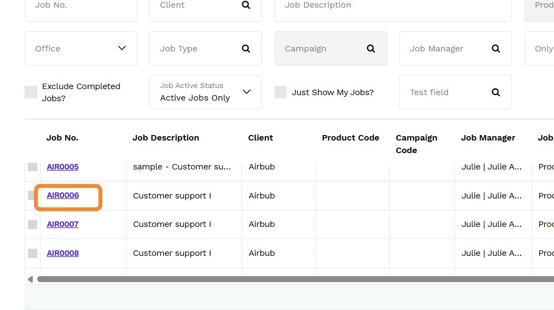Open the Job Active Status dropdown
The height and width of the screenshot is (310, 554).
[206, 92]
